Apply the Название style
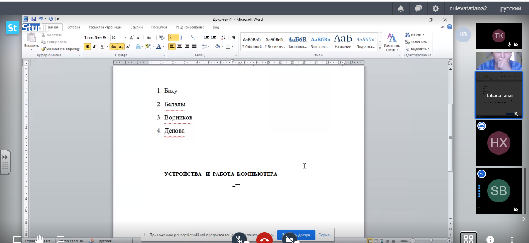529x243 pixels. (343, 42)
